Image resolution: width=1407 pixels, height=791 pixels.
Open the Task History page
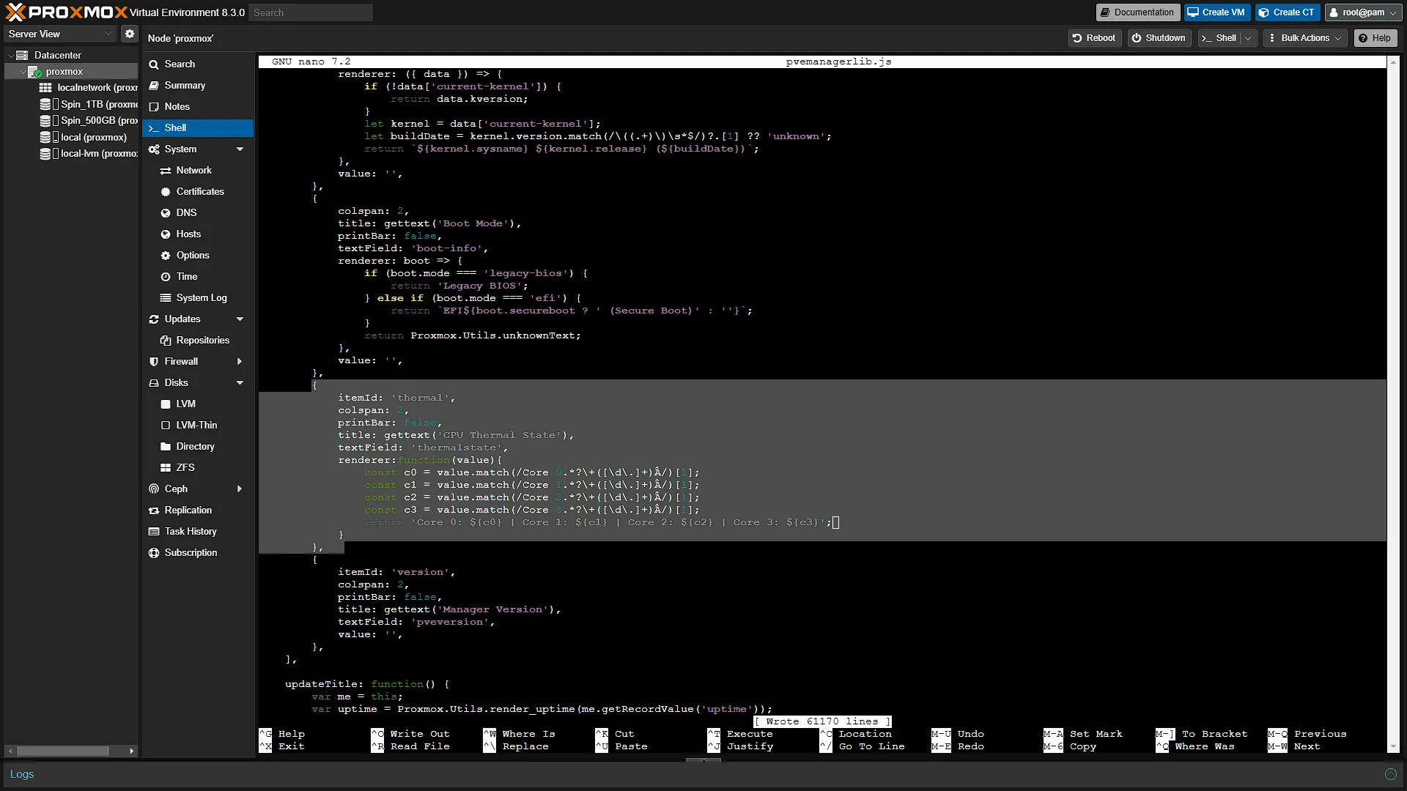click(198, 532)
